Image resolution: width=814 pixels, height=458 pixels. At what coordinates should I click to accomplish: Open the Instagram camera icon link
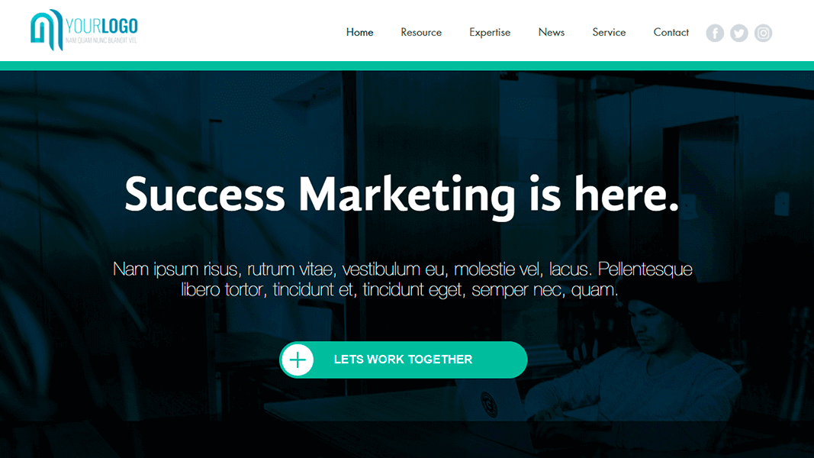(x=763, y=34)
